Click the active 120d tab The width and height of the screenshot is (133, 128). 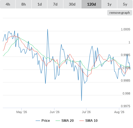pyautogui.click(x=91, y=4)
